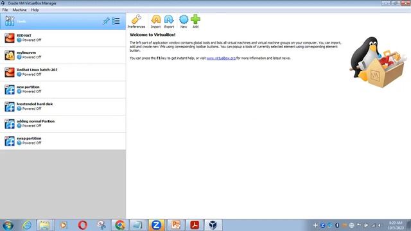Click Powered Off status under swap partition
411x231 pixels.
pos(29,143)
